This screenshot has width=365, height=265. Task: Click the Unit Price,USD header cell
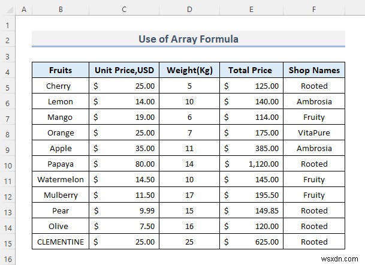(124, 70)
